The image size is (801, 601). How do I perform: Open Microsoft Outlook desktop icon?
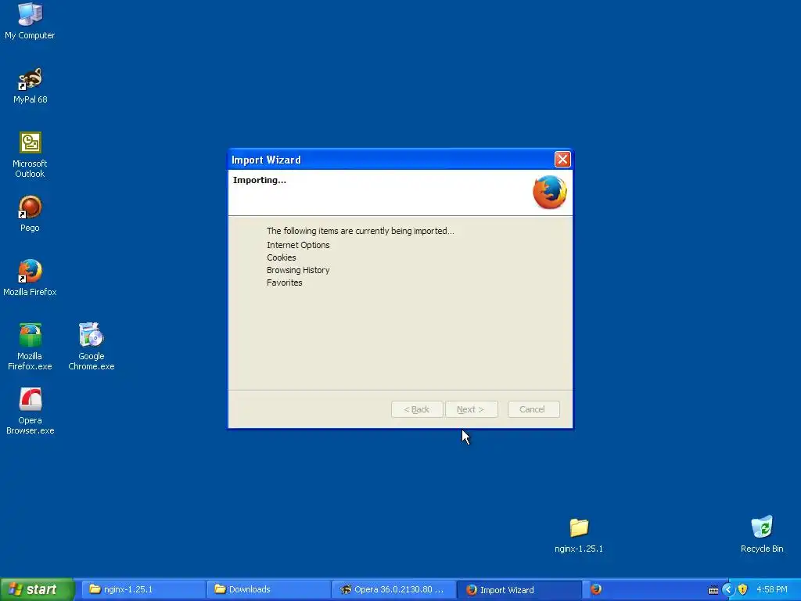31,155
